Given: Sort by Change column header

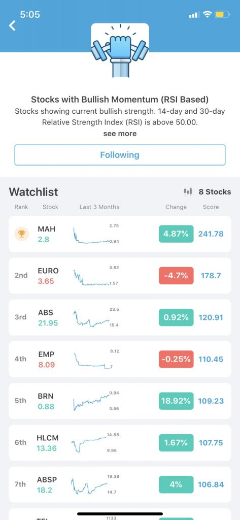Looking at the screenshot, I should click(176, 207).
